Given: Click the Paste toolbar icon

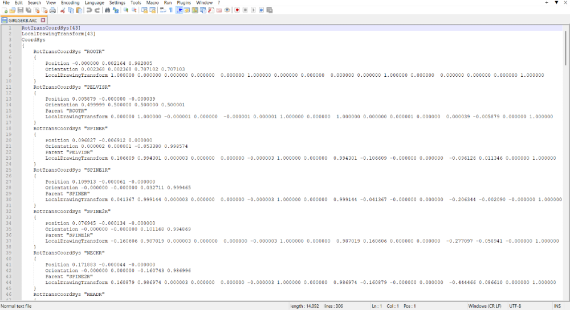Looking at the screenshot, I should point(79,10).
